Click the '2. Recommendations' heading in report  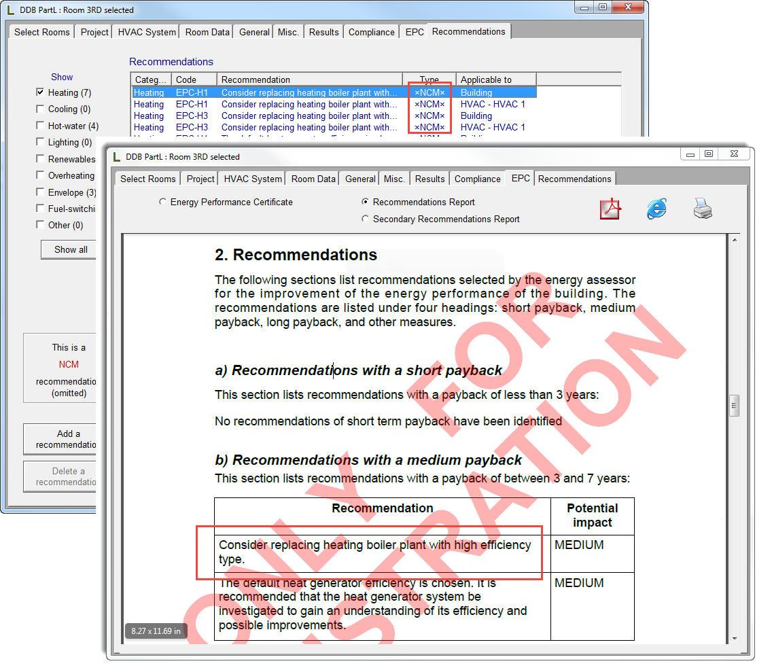point(296,255)
